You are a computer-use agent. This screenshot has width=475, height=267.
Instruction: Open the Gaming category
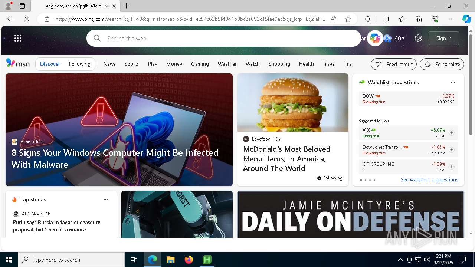pos(200,64)
